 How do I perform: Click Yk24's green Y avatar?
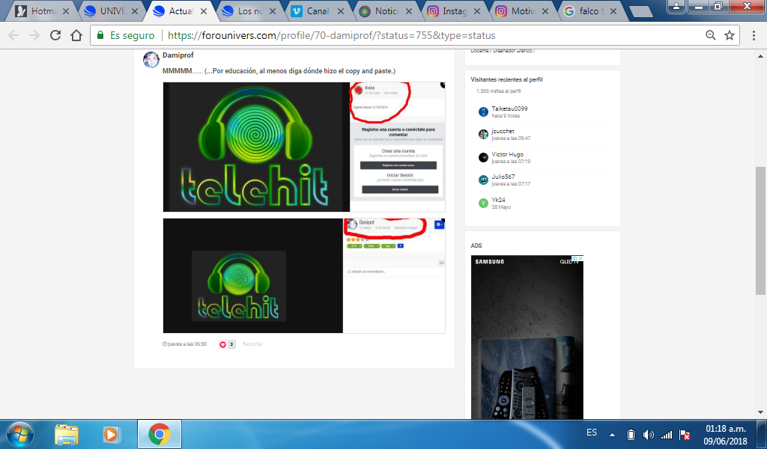point(483,204)
